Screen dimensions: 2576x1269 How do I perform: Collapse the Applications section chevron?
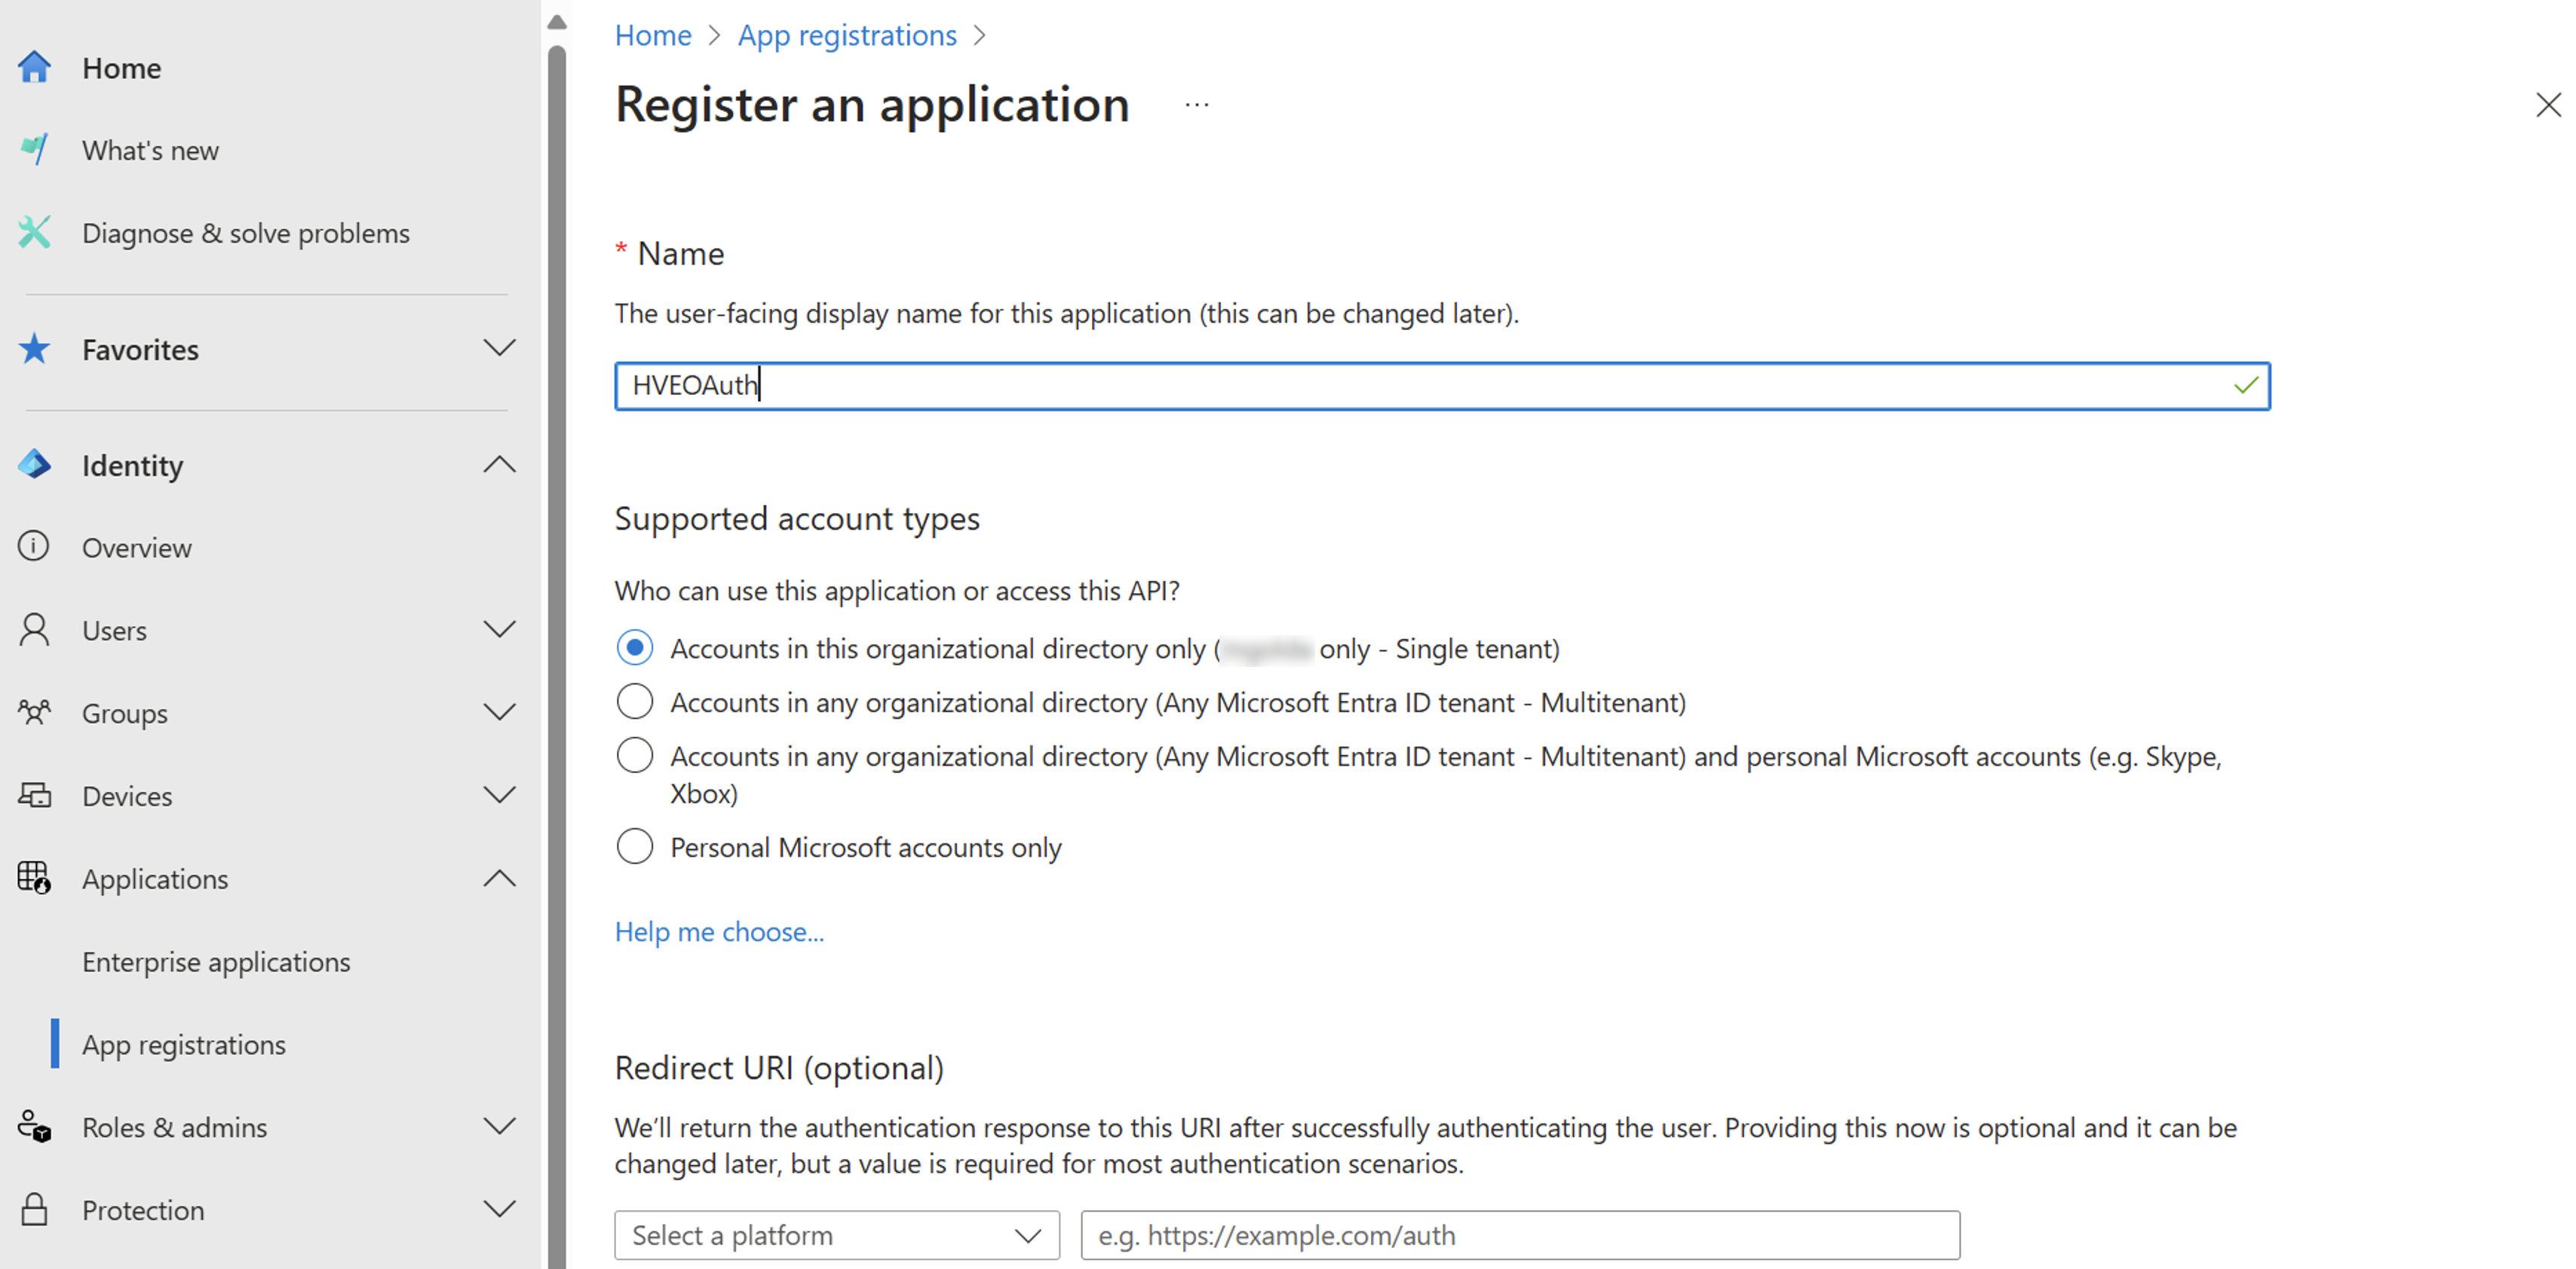[x=499, y=879]
